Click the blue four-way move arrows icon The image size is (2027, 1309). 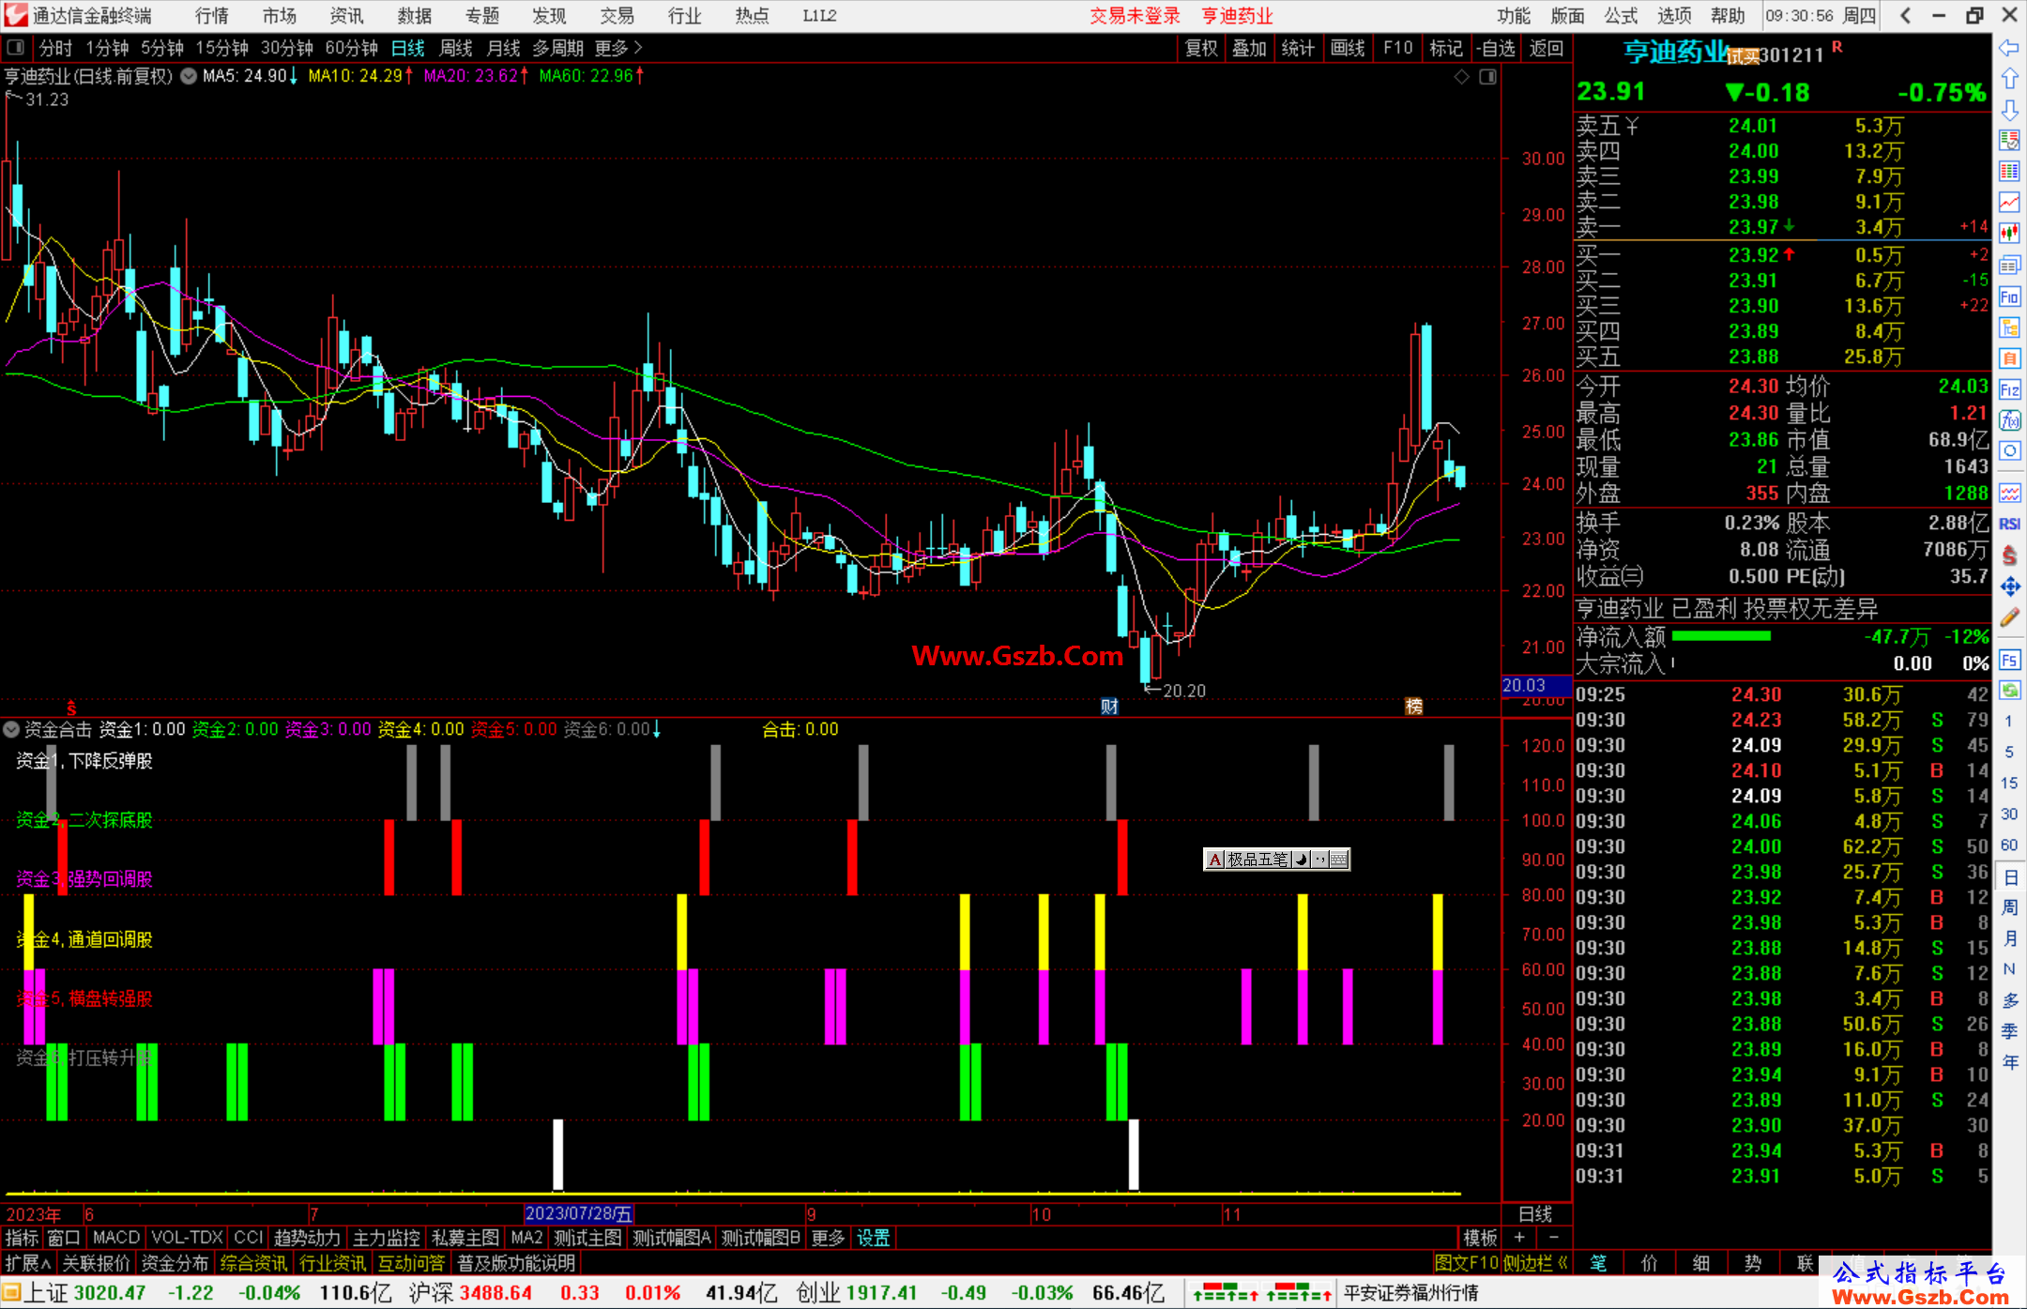pos(2009,586)
